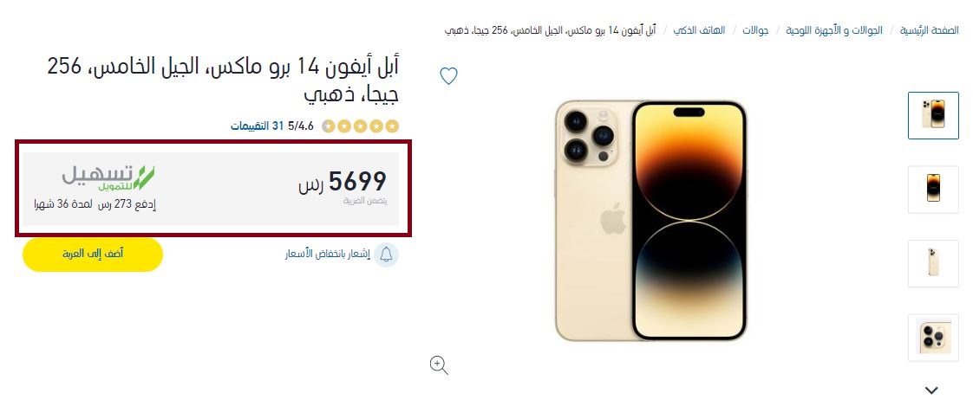Screen dimensions: 973x419
Task: Click the star rating icons
Action: 360,126
